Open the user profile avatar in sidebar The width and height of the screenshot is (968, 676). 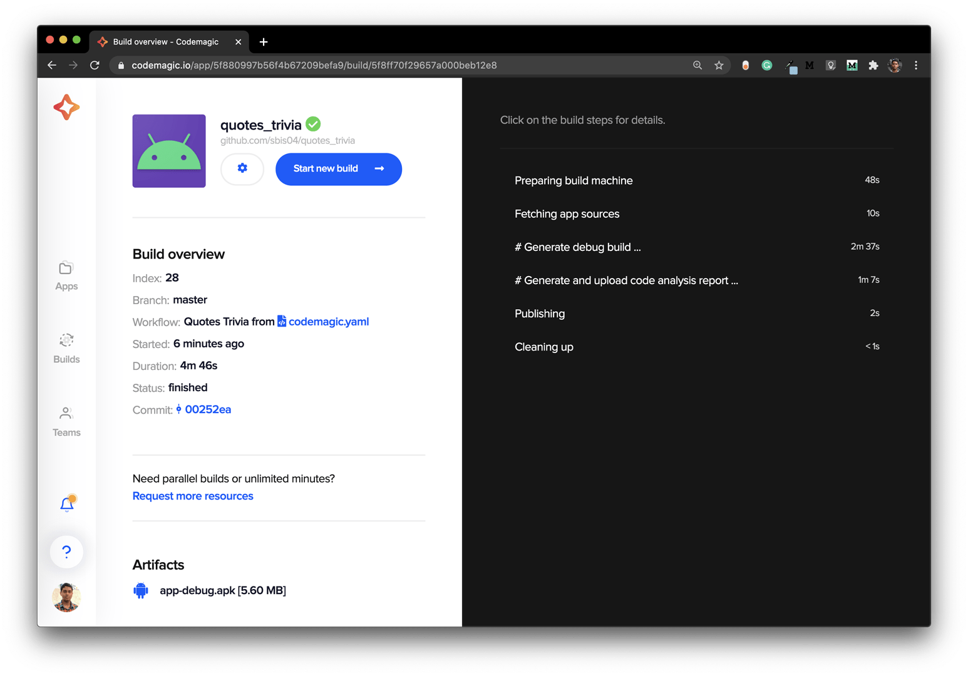[66, 597]
